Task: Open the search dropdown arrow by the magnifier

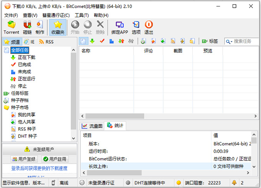Action: [231, 42]
